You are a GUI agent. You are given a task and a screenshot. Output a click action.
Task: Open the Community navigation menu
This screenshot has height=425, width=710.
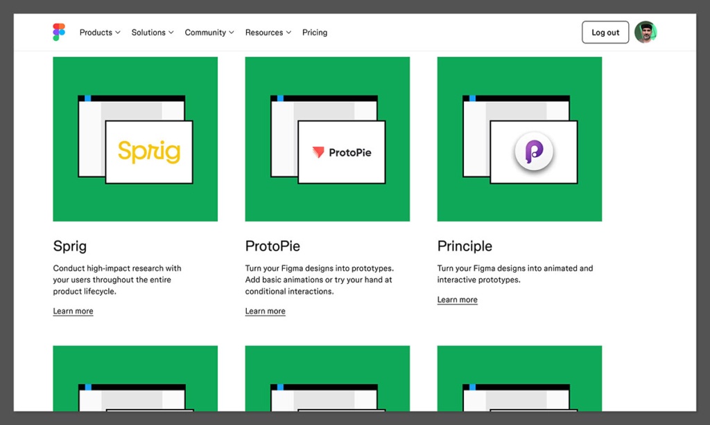pos(209,32)
